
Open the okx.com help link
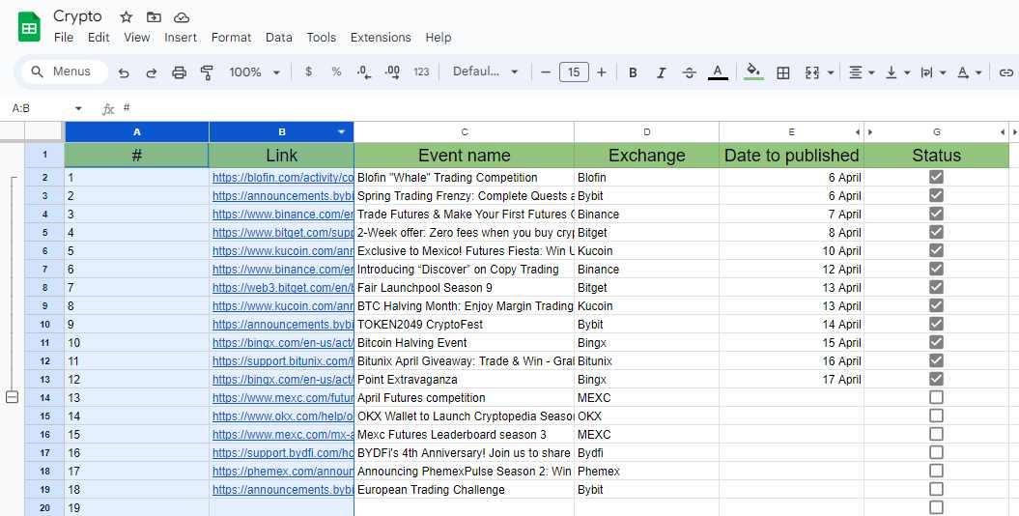(x=283, y=416)
